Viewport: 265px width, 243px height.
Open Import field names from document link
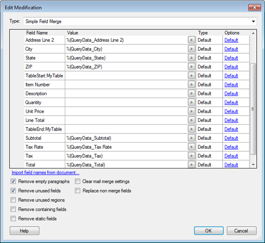pyautogui.click(x=46, y=172)
